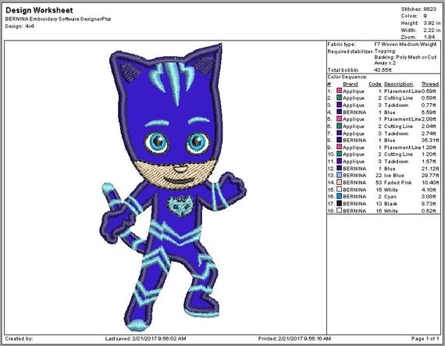Click the Brand column header

click(x=351, y=84)
